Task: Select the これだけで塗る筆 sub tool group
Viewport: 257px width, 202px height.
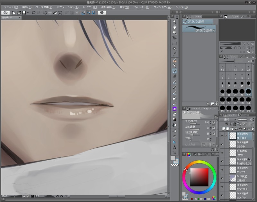Action: pos(198,21)
